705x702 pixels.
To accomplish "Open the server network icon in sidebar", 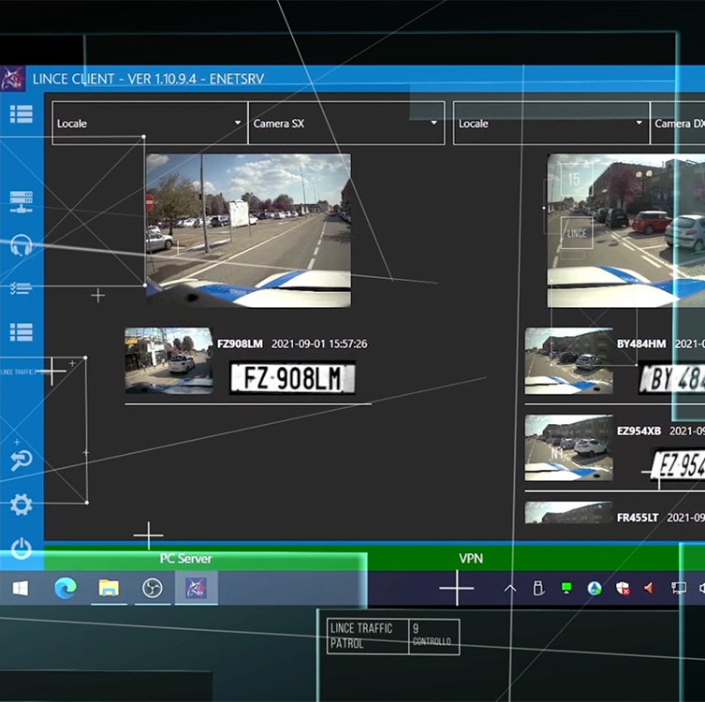I will pos(22,202).
